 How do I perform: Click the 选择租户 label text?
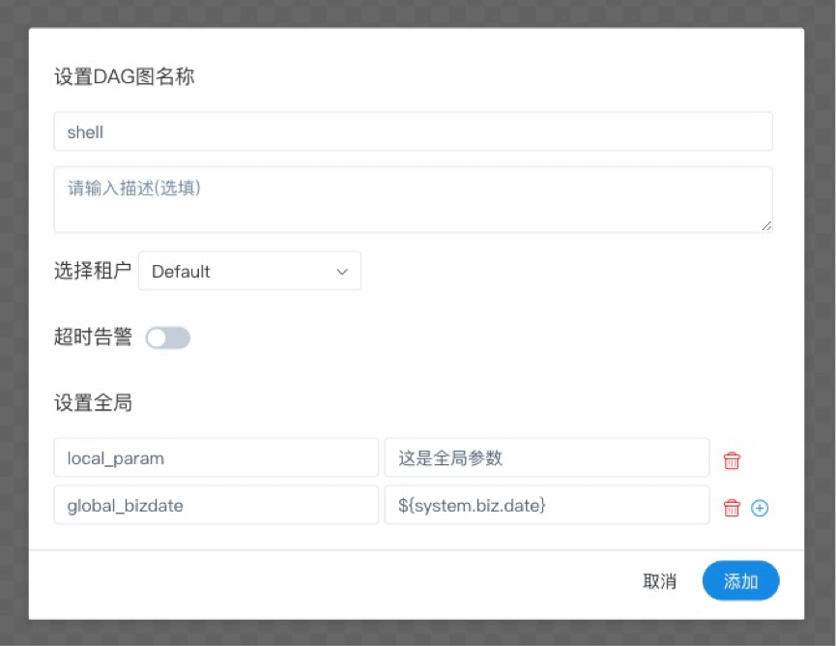[x=93, y=271]
